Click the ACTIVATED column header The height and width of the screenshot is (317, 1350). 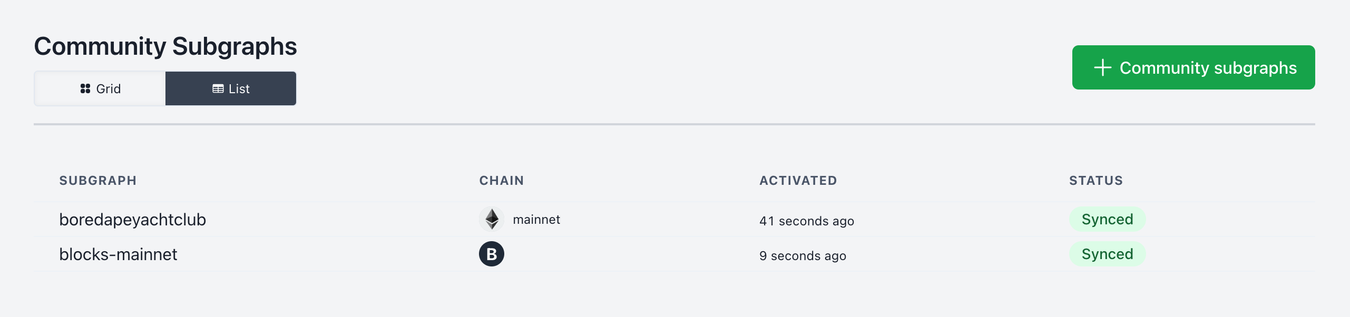tap(798, 181)
